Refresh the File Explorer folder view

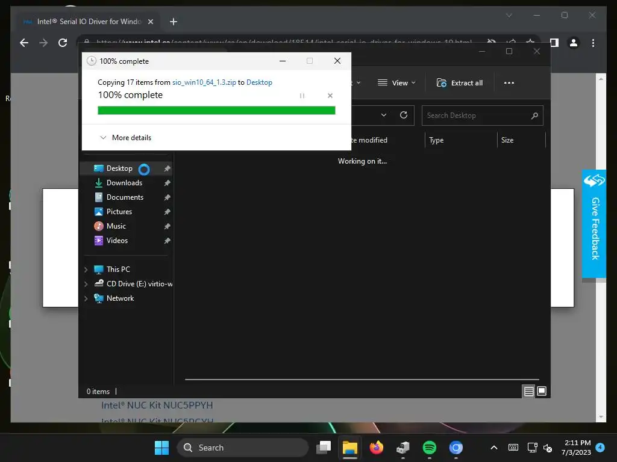pyautogui.click(x=404, y=115)
